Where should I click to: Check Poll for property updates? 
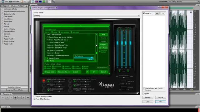pos(35,96)
